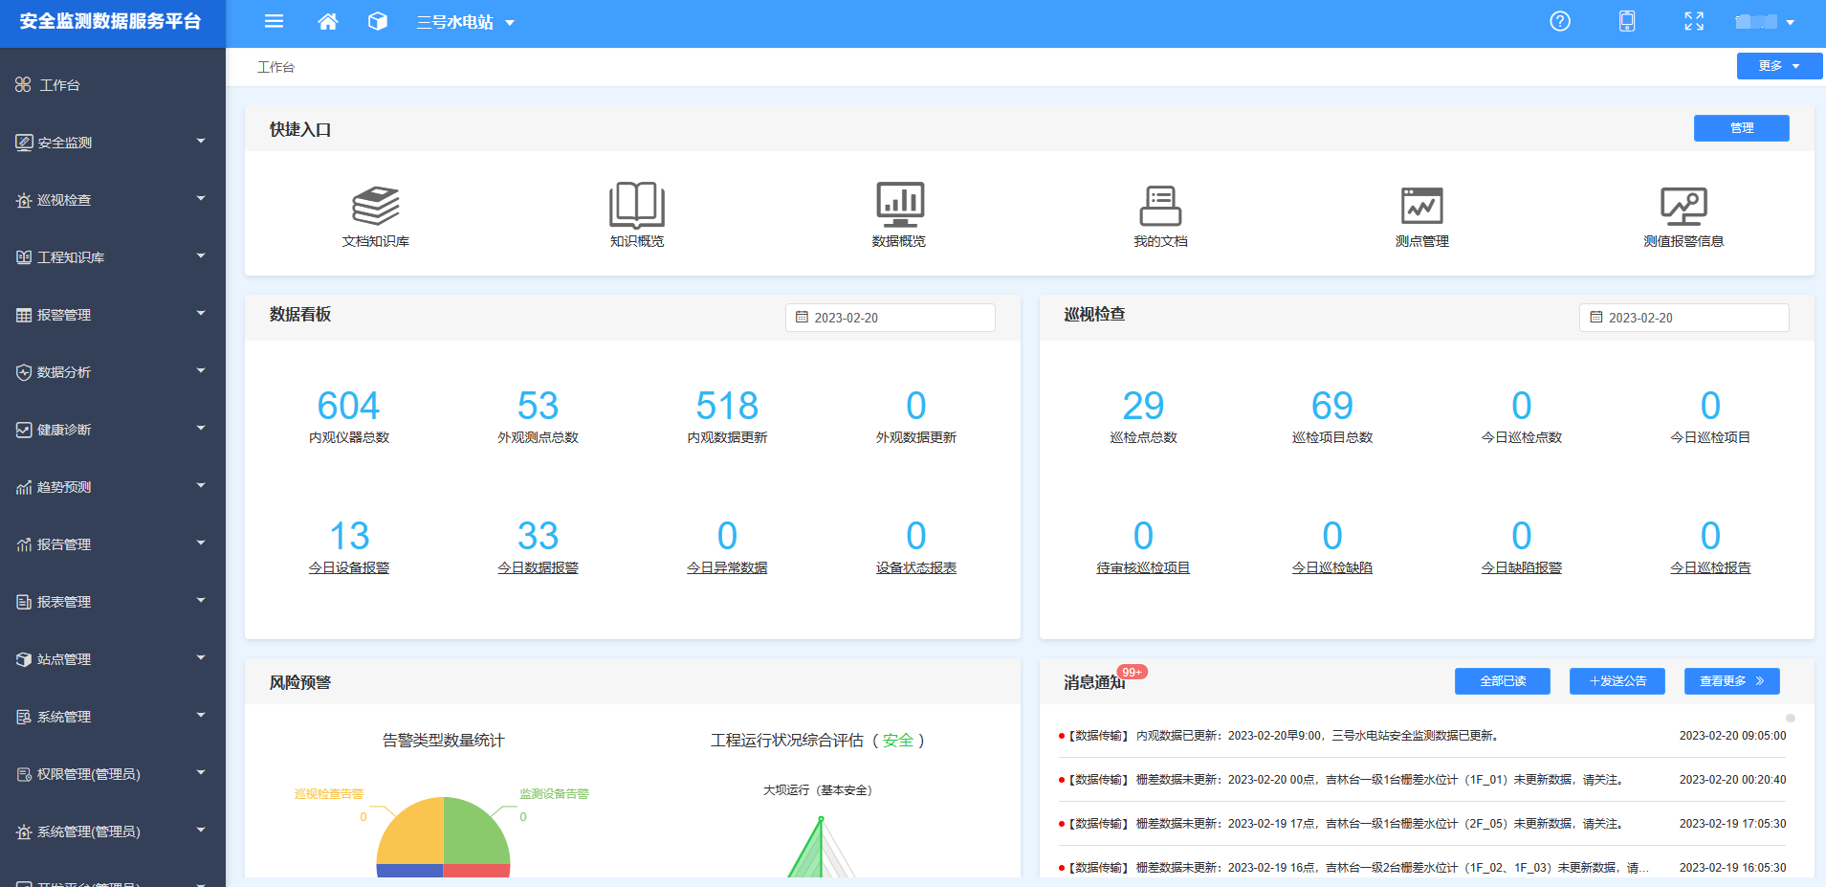This screenshot has width=1826, height=887.
Task: Open 设备状态报表 link
Action: point(916,567)
